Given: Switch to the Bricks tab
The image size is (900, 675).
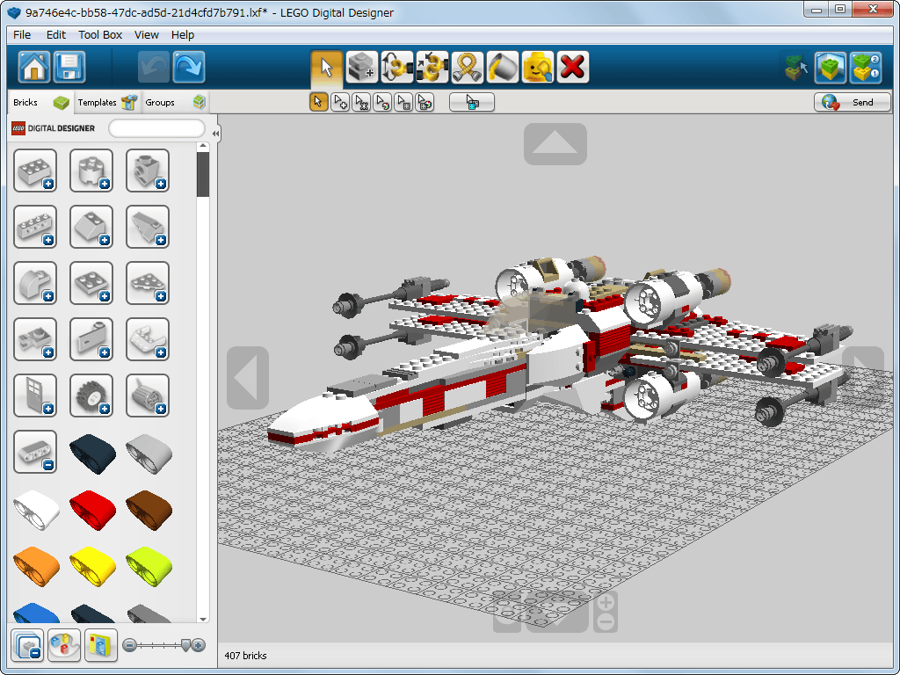Looking at the screenshot, I should tap(40, 102).
